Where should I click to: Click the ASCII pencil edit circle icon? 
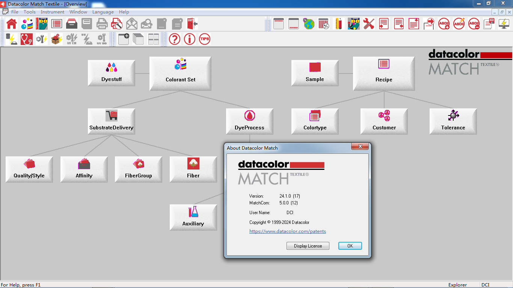(x=459, y=24)
